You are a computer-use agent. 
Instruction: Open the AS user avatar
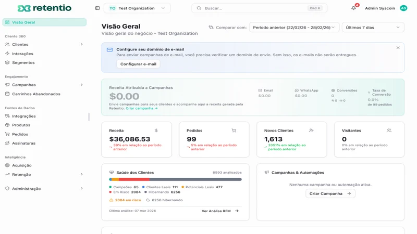click(403, 8)
